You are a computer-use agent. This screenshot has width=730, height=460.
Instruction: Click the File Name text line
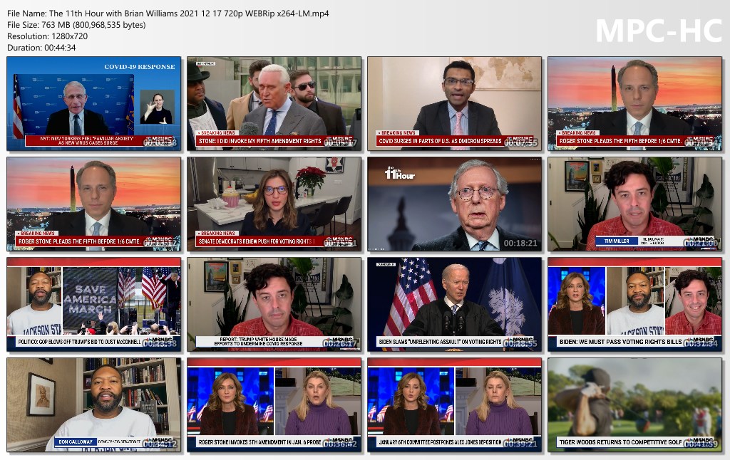pyautogui.click(x=168, y=14)
